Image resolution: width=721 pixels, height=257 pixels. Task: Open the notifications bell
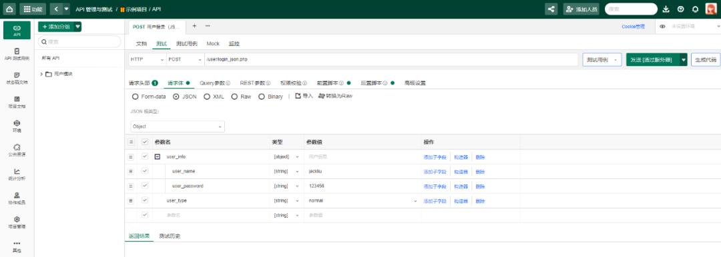point(695,9)
